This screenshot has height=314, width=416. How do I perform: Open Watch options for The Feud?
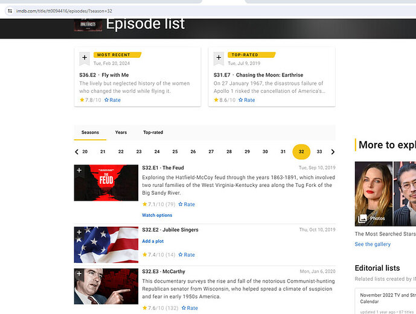pyautogui.click(x=157, y=215)
